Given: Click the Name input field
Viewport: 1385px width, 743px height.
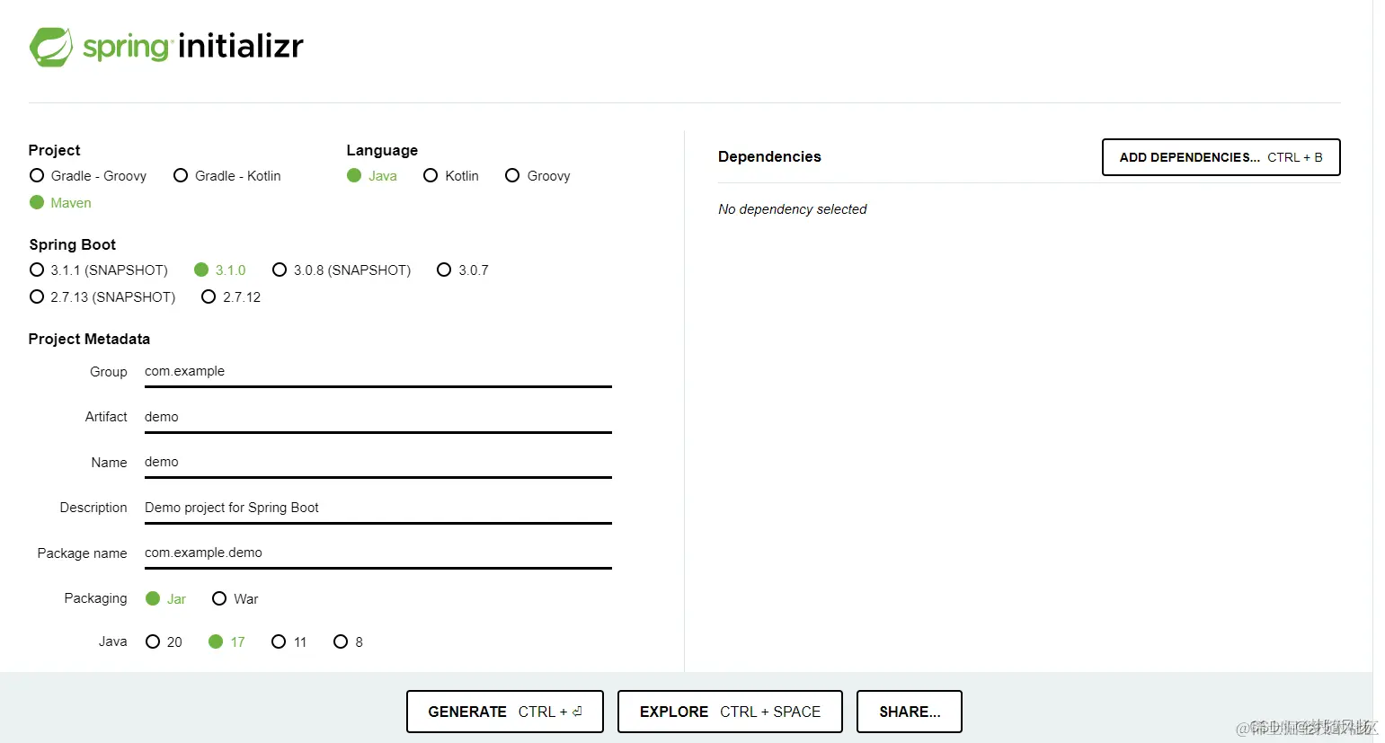Looking at the screenshot, I should coord(378,463).
